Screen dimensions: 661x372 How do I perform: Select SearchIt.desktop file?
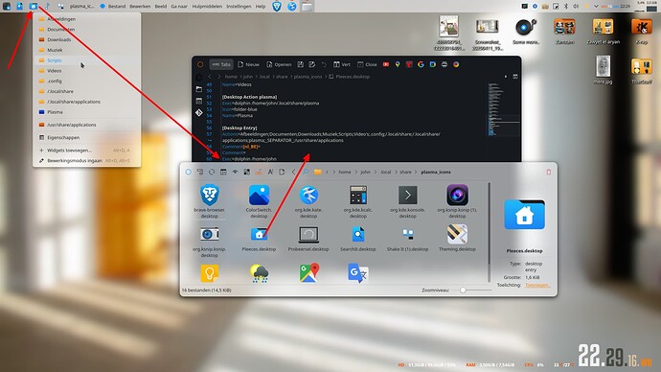tap(358, 239)
